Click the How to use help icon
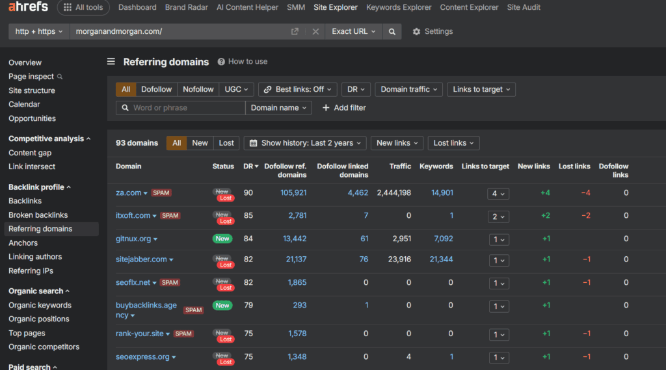666x370 pixels. click(x=221, y=62)
